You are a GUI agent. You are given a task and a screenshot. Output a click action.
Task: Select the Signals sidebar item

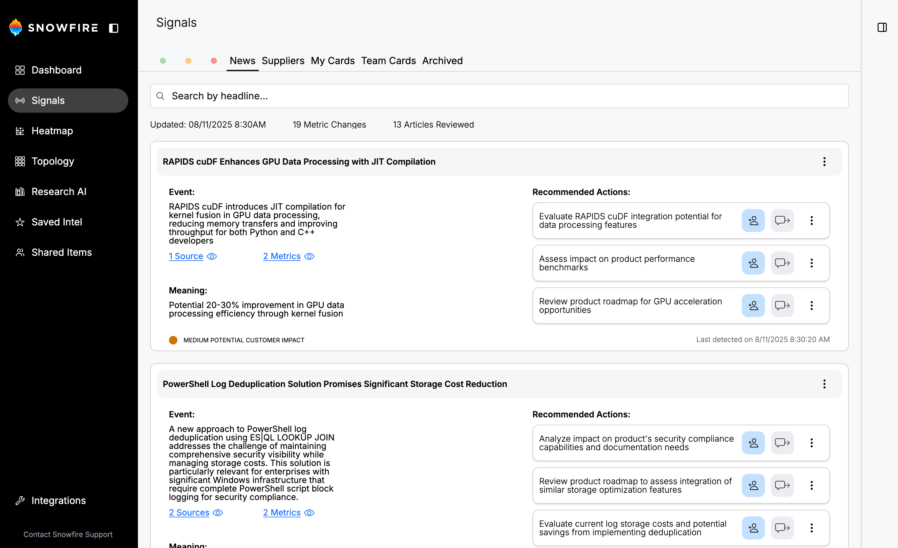point(68,101)
